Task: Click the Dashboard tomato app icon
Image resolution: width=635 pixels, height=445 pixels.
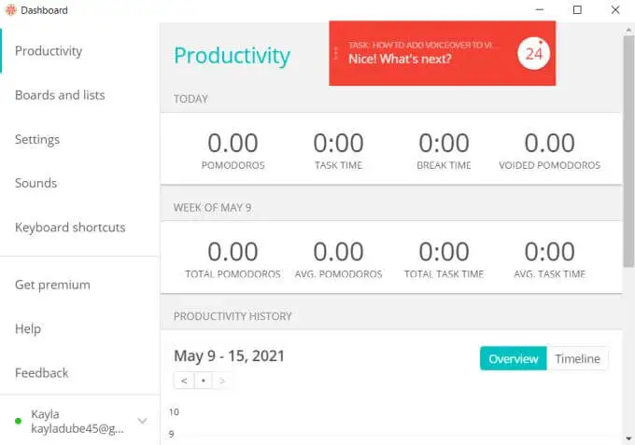Action: 11,9
